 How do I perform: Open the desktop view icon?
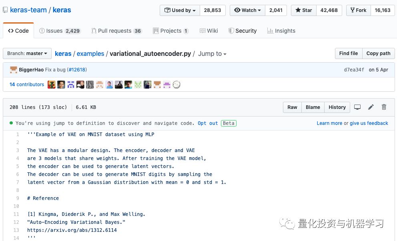click(x=357, y=107)
